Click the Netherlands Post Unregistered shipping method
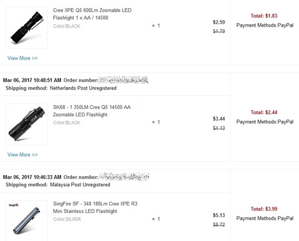 point(83,88)
